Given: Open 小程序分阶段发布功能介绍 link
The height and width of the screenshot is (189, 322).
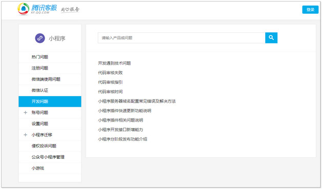Looking at the screenshot, I should (123, 139).
